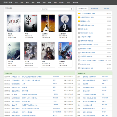Click the yellow rank 2 badge
Image resolution: width=117 pixels, height=117 pixels.
tap(79, 17)
